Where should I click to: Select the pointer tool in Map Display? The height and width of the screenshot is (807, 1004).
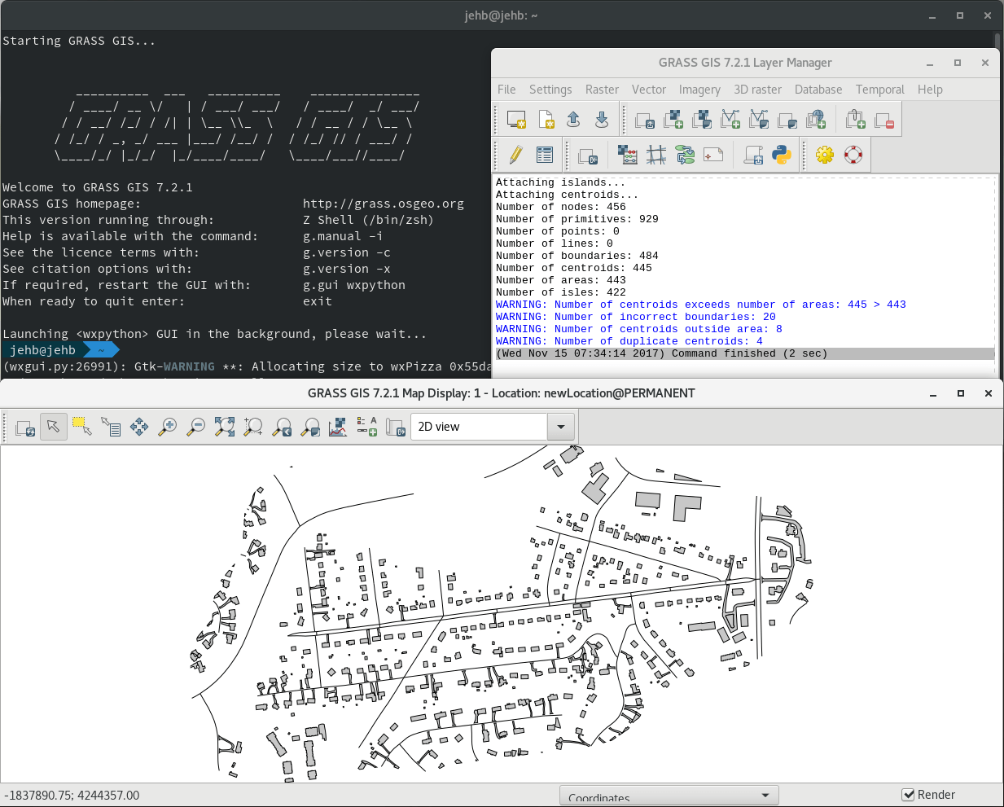click(x=53, y=427)
